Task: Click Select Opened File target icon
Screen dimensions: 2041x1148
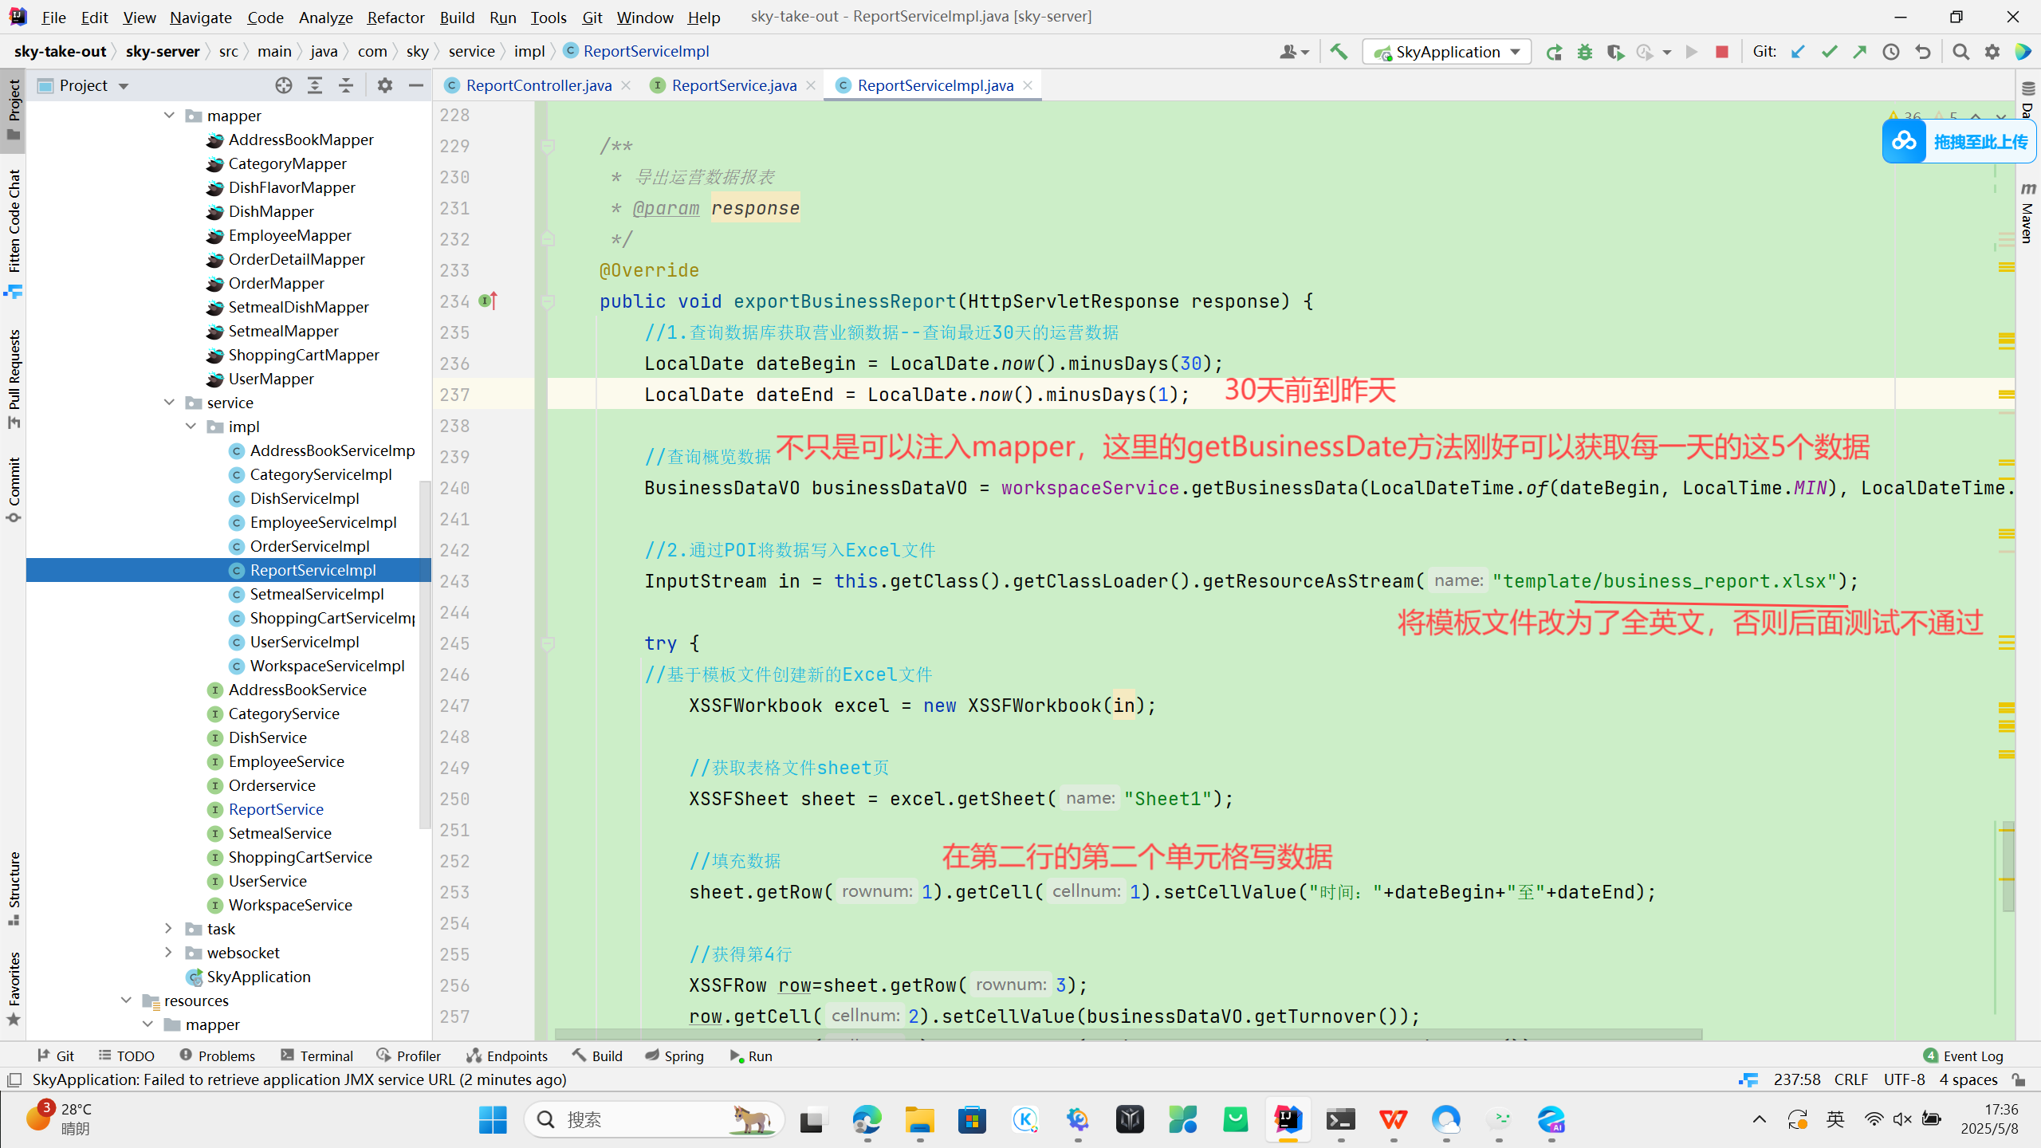Action: point(284,85)
